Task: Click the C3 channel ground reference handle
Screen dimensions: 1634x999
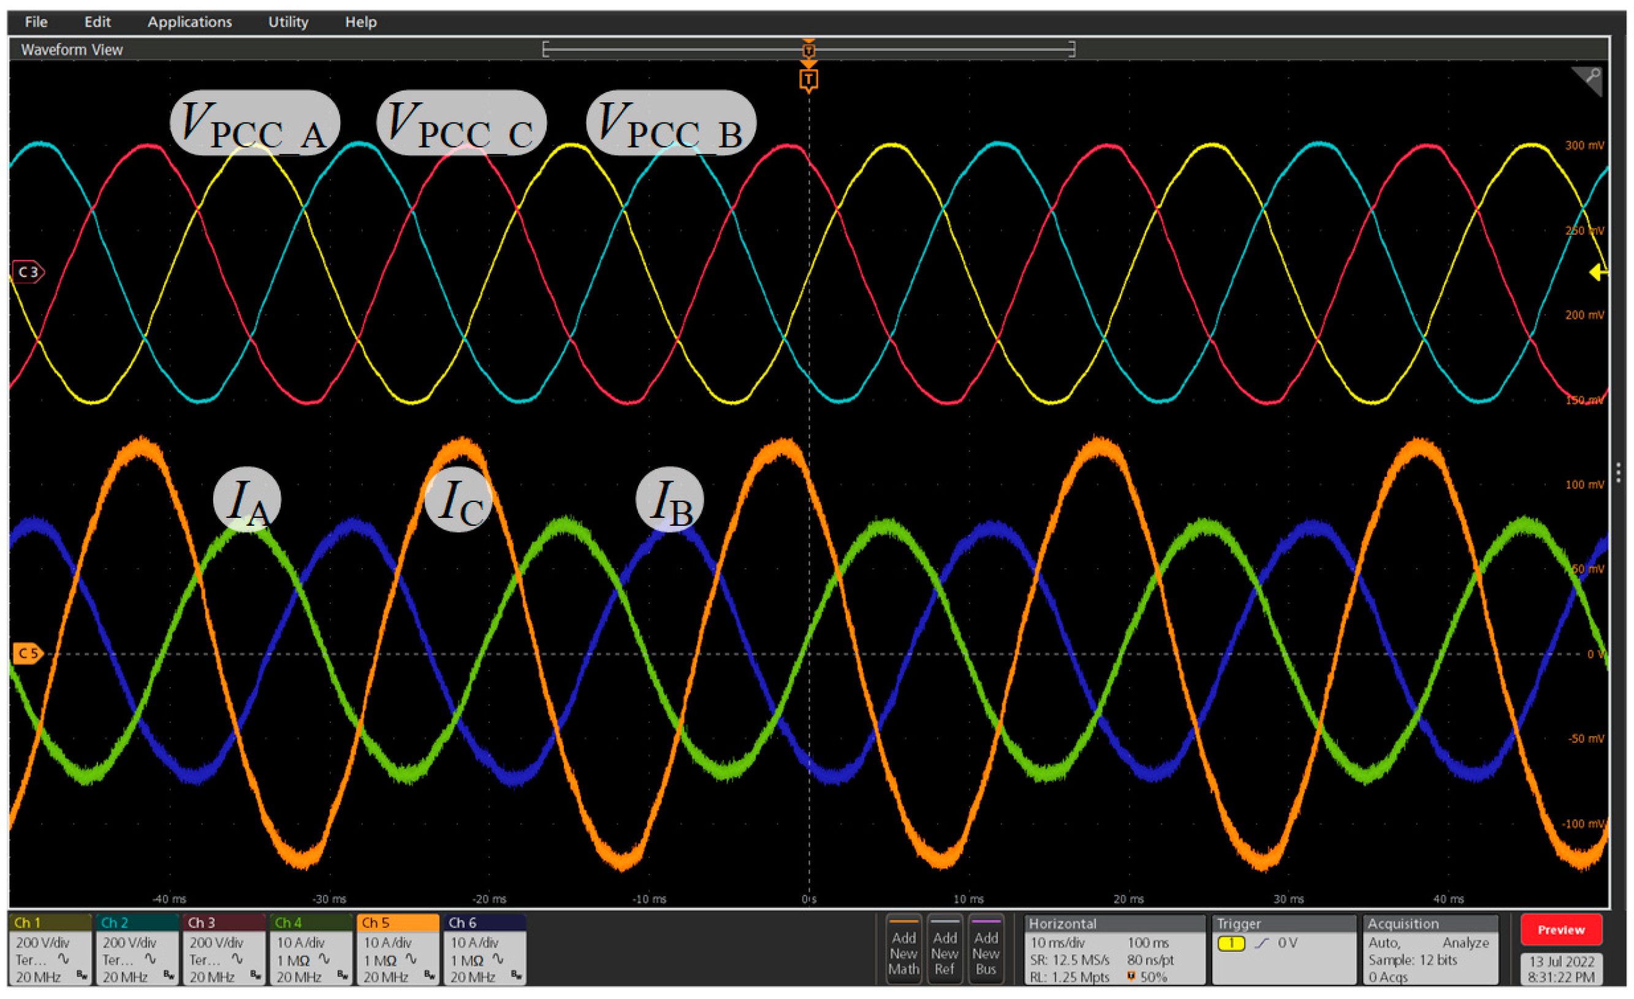Action: pos(28,272)
